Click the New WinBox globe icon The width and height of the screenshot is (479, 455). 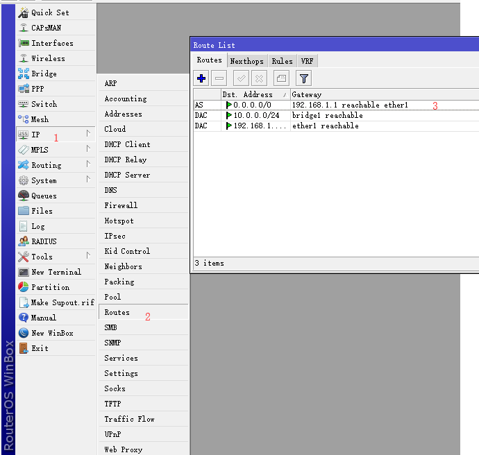(24, 333)
